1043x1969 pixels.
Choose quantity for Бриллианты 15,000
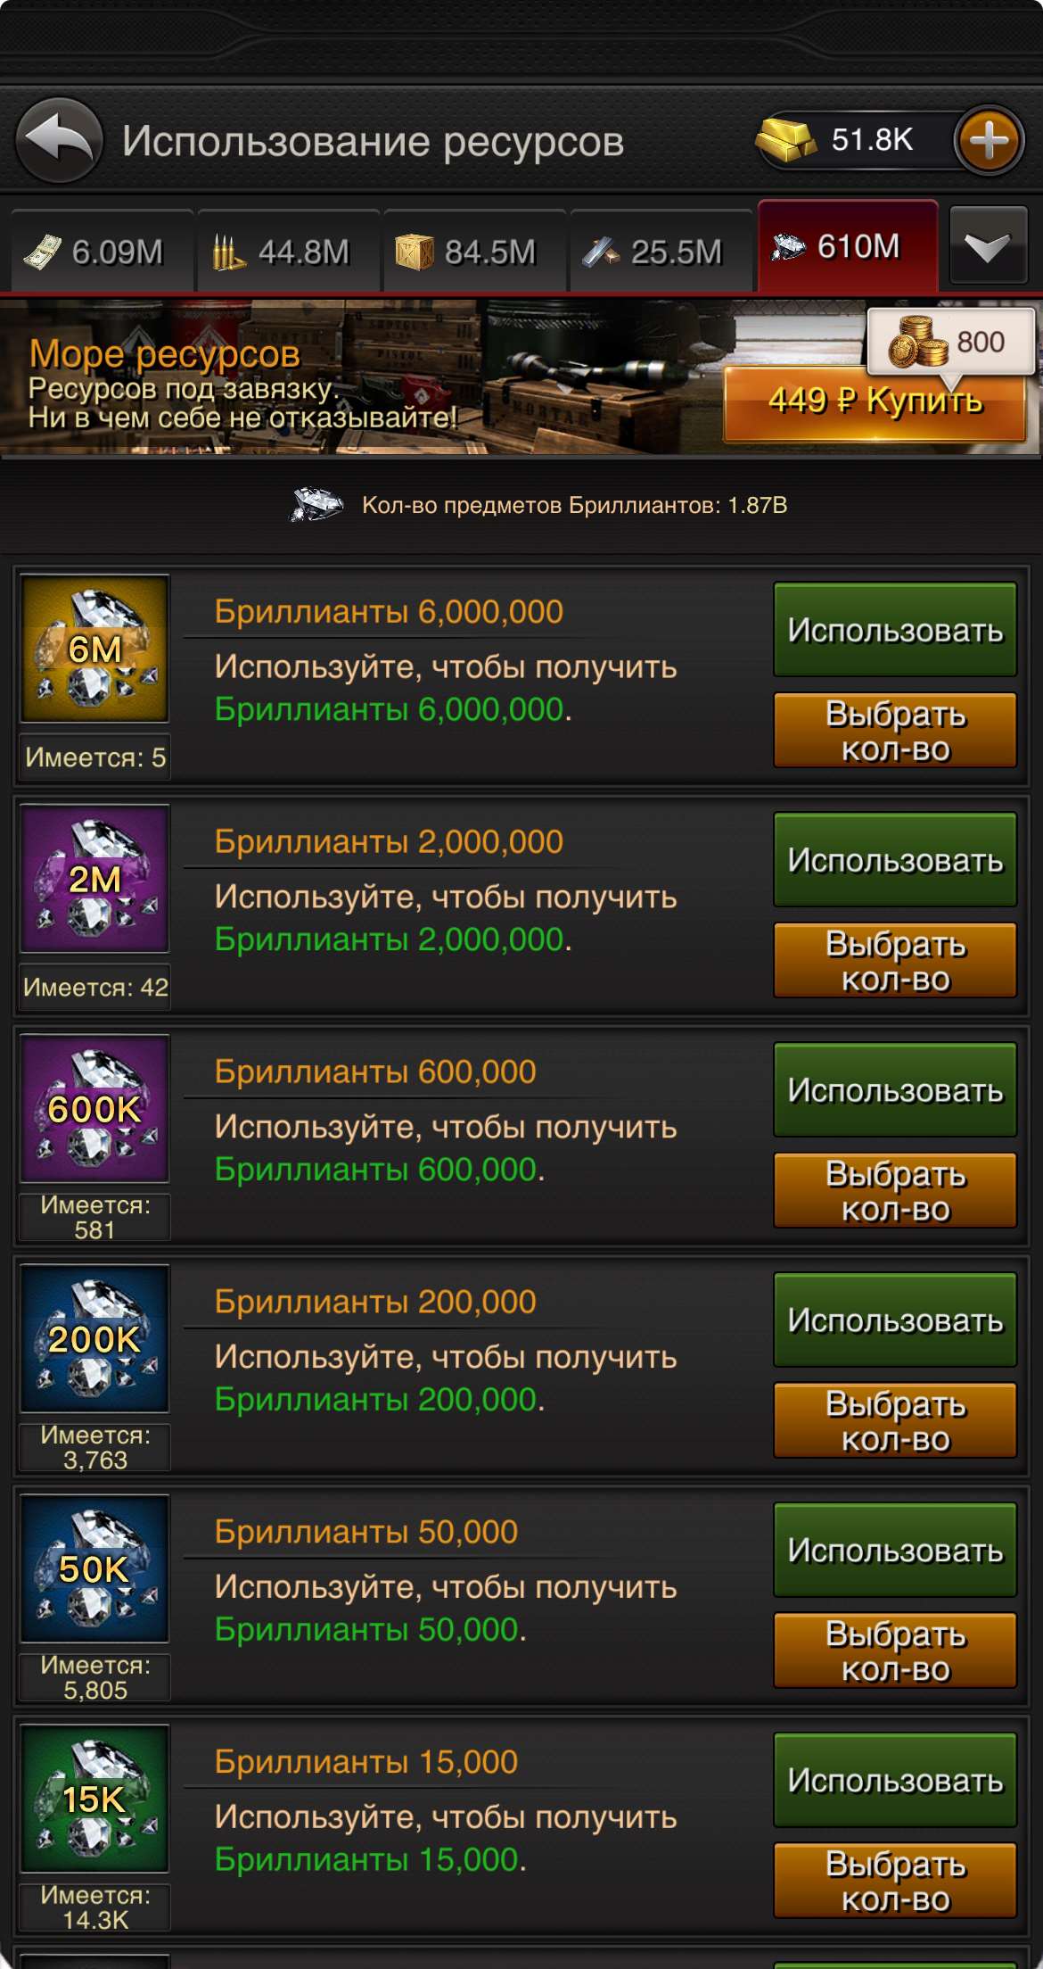click(895, 1881)
